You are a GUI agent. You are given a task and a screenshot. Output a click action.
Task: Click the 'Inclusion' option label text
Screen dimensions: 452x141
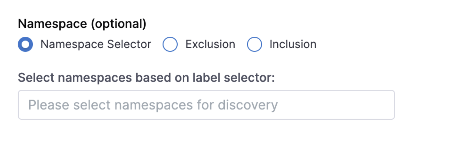coord(293,45)
